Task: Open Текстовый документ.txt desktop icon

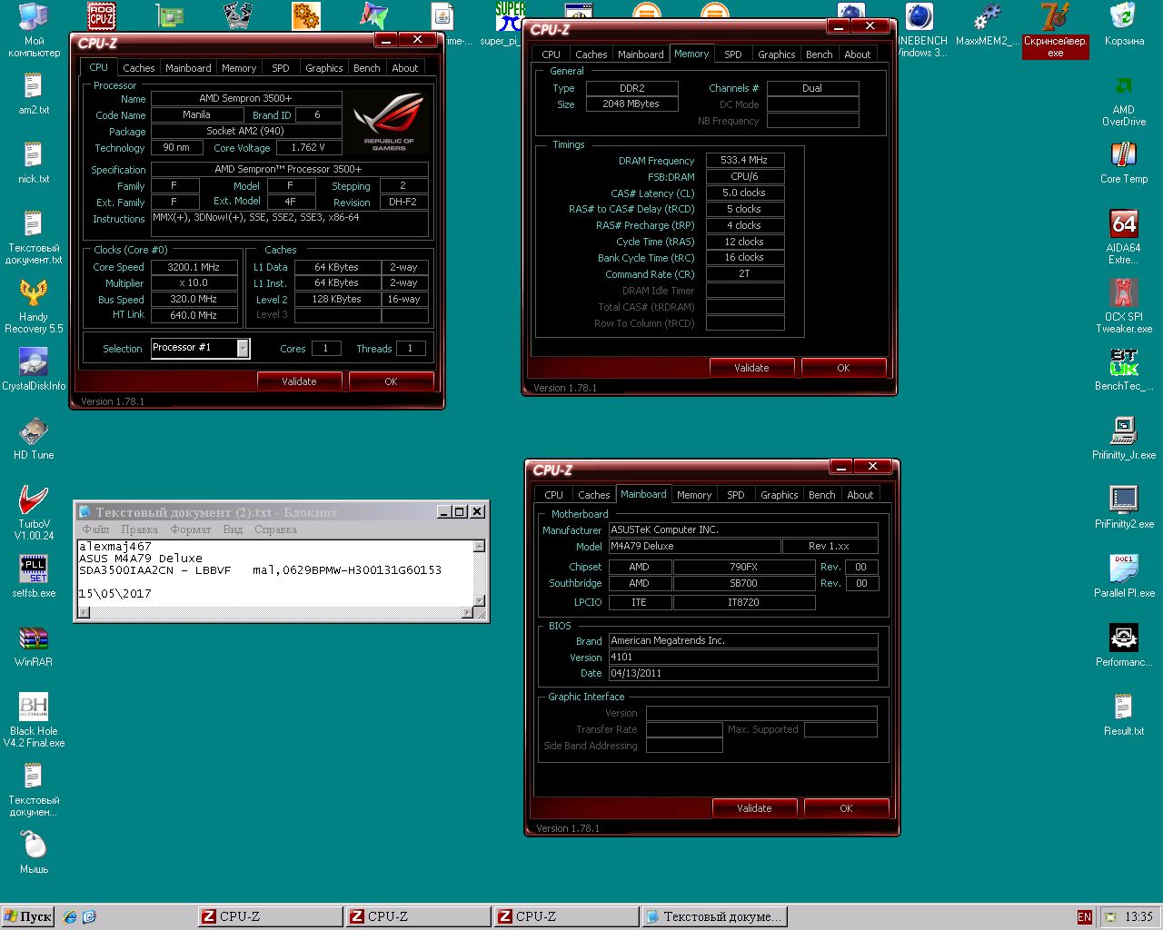Action: [x=34, y=238]
